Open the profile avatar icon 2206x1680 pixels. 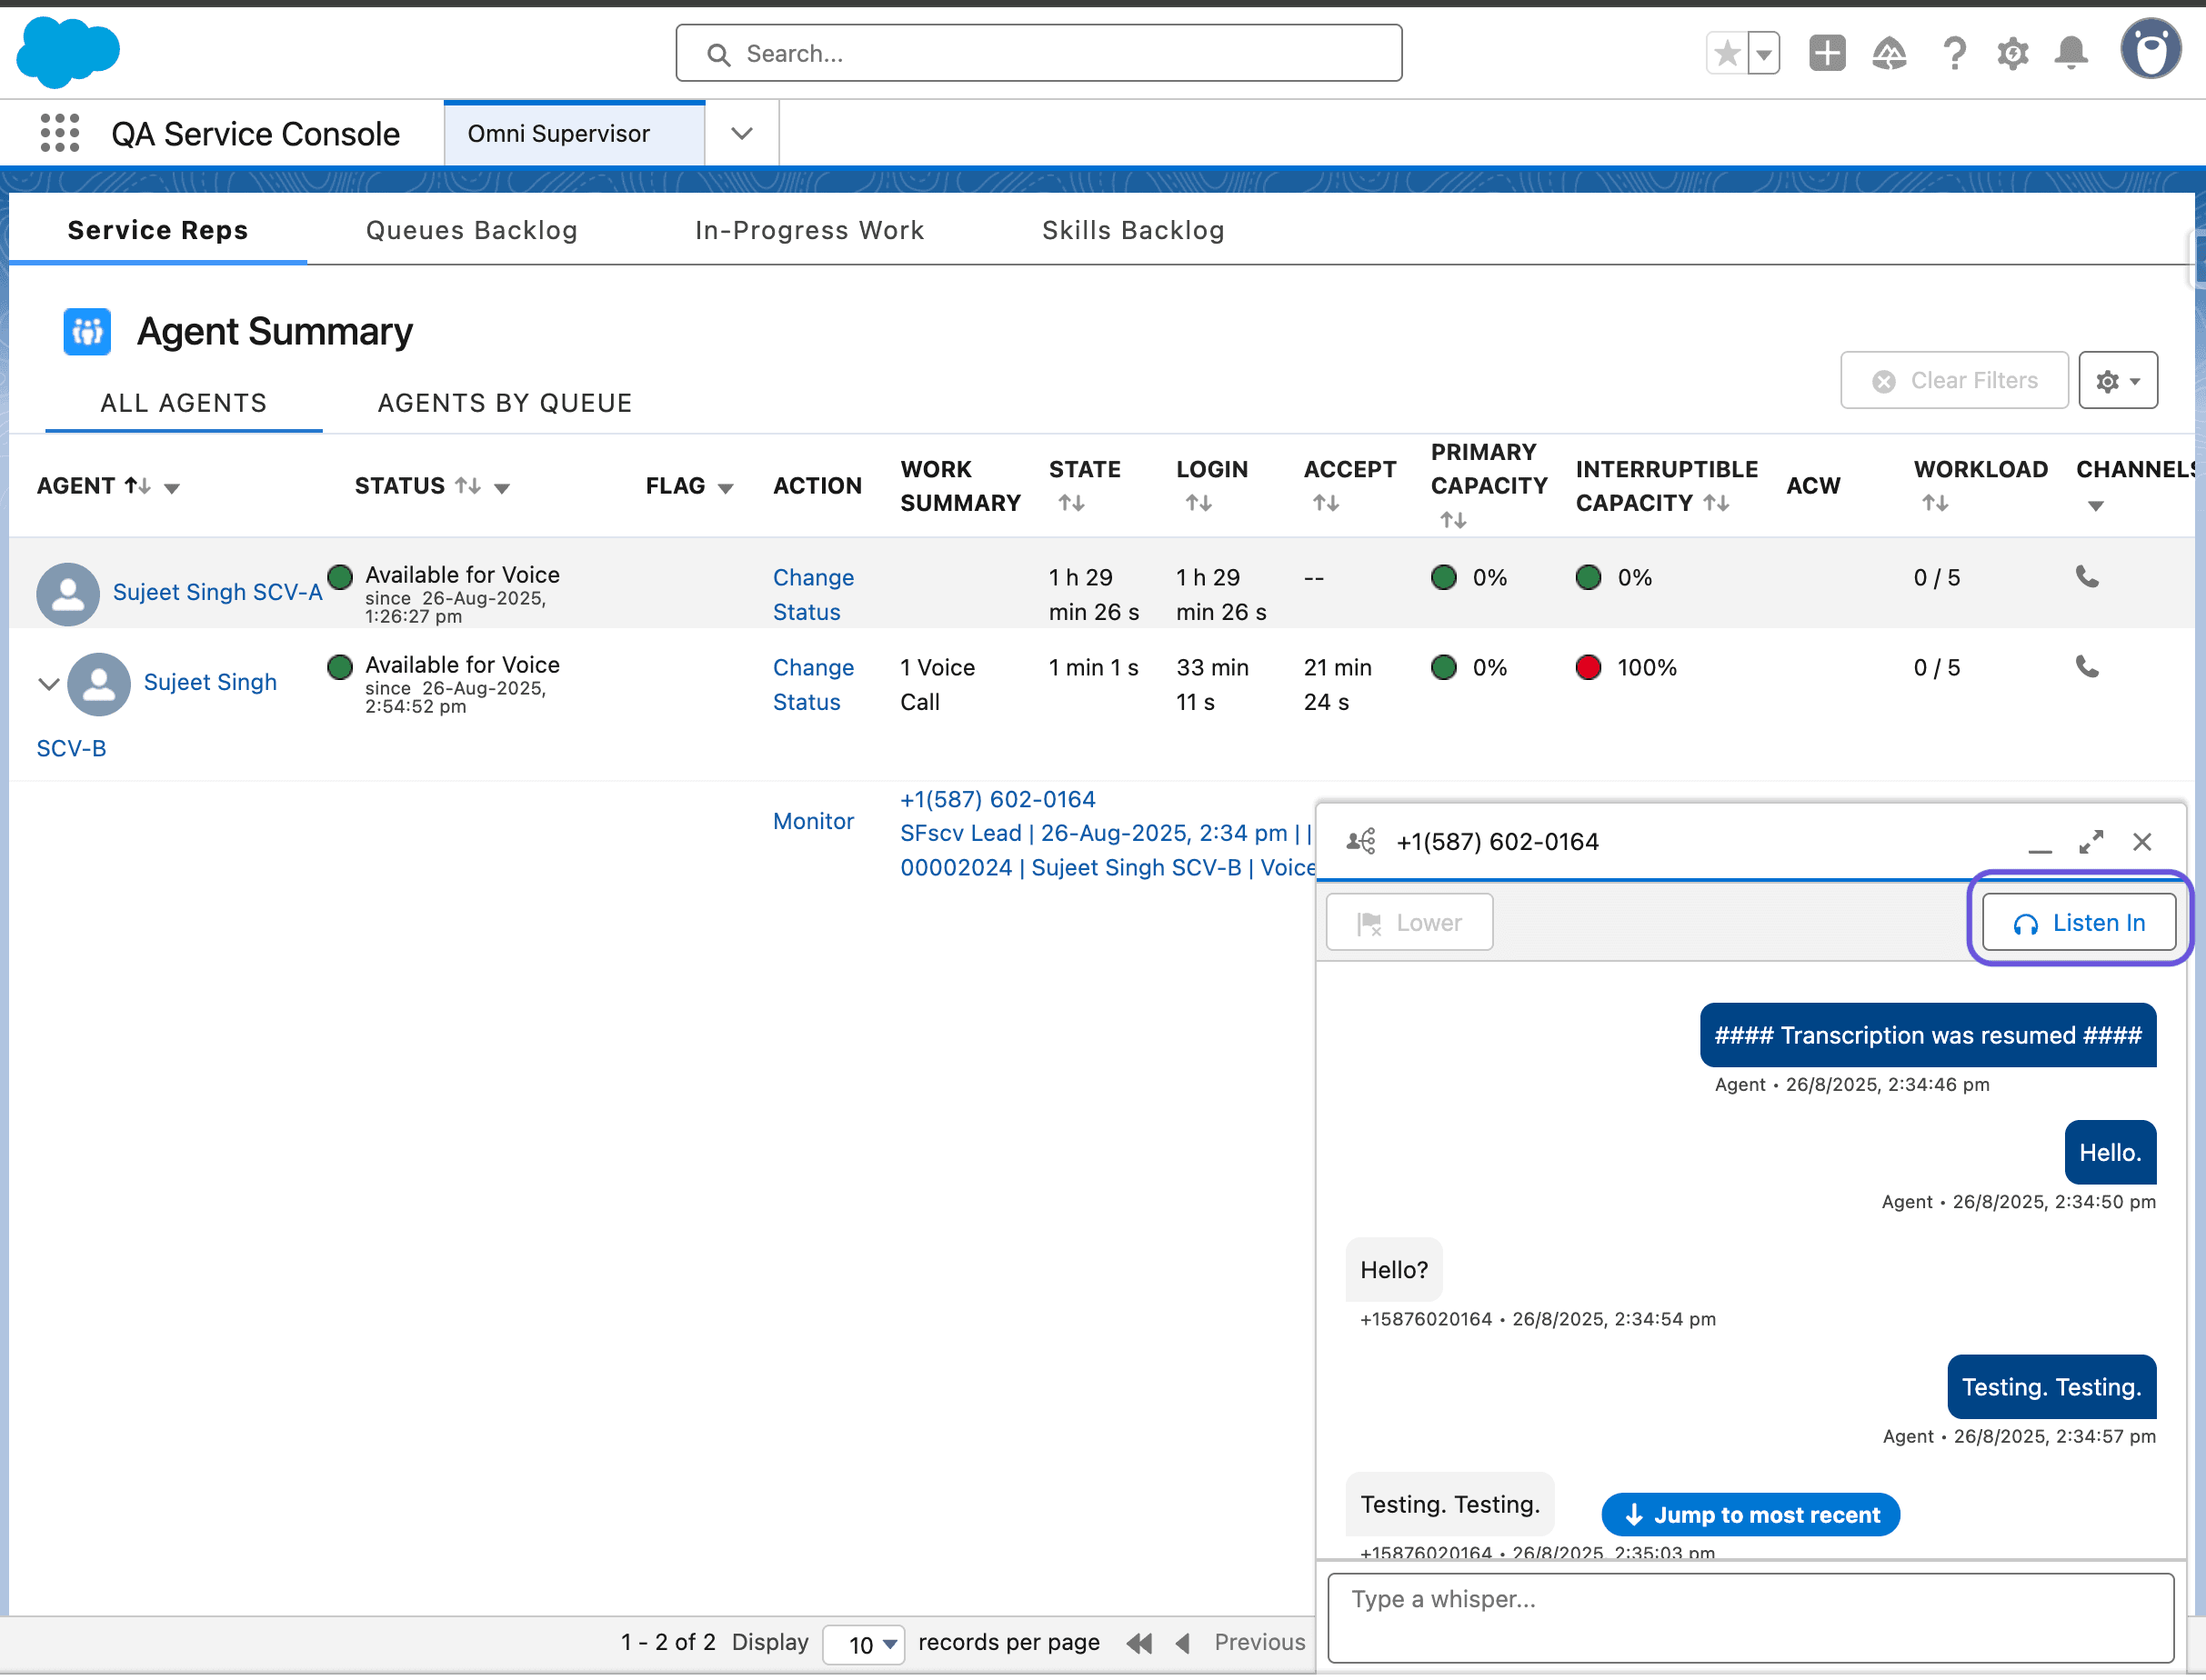point(2151,48)
